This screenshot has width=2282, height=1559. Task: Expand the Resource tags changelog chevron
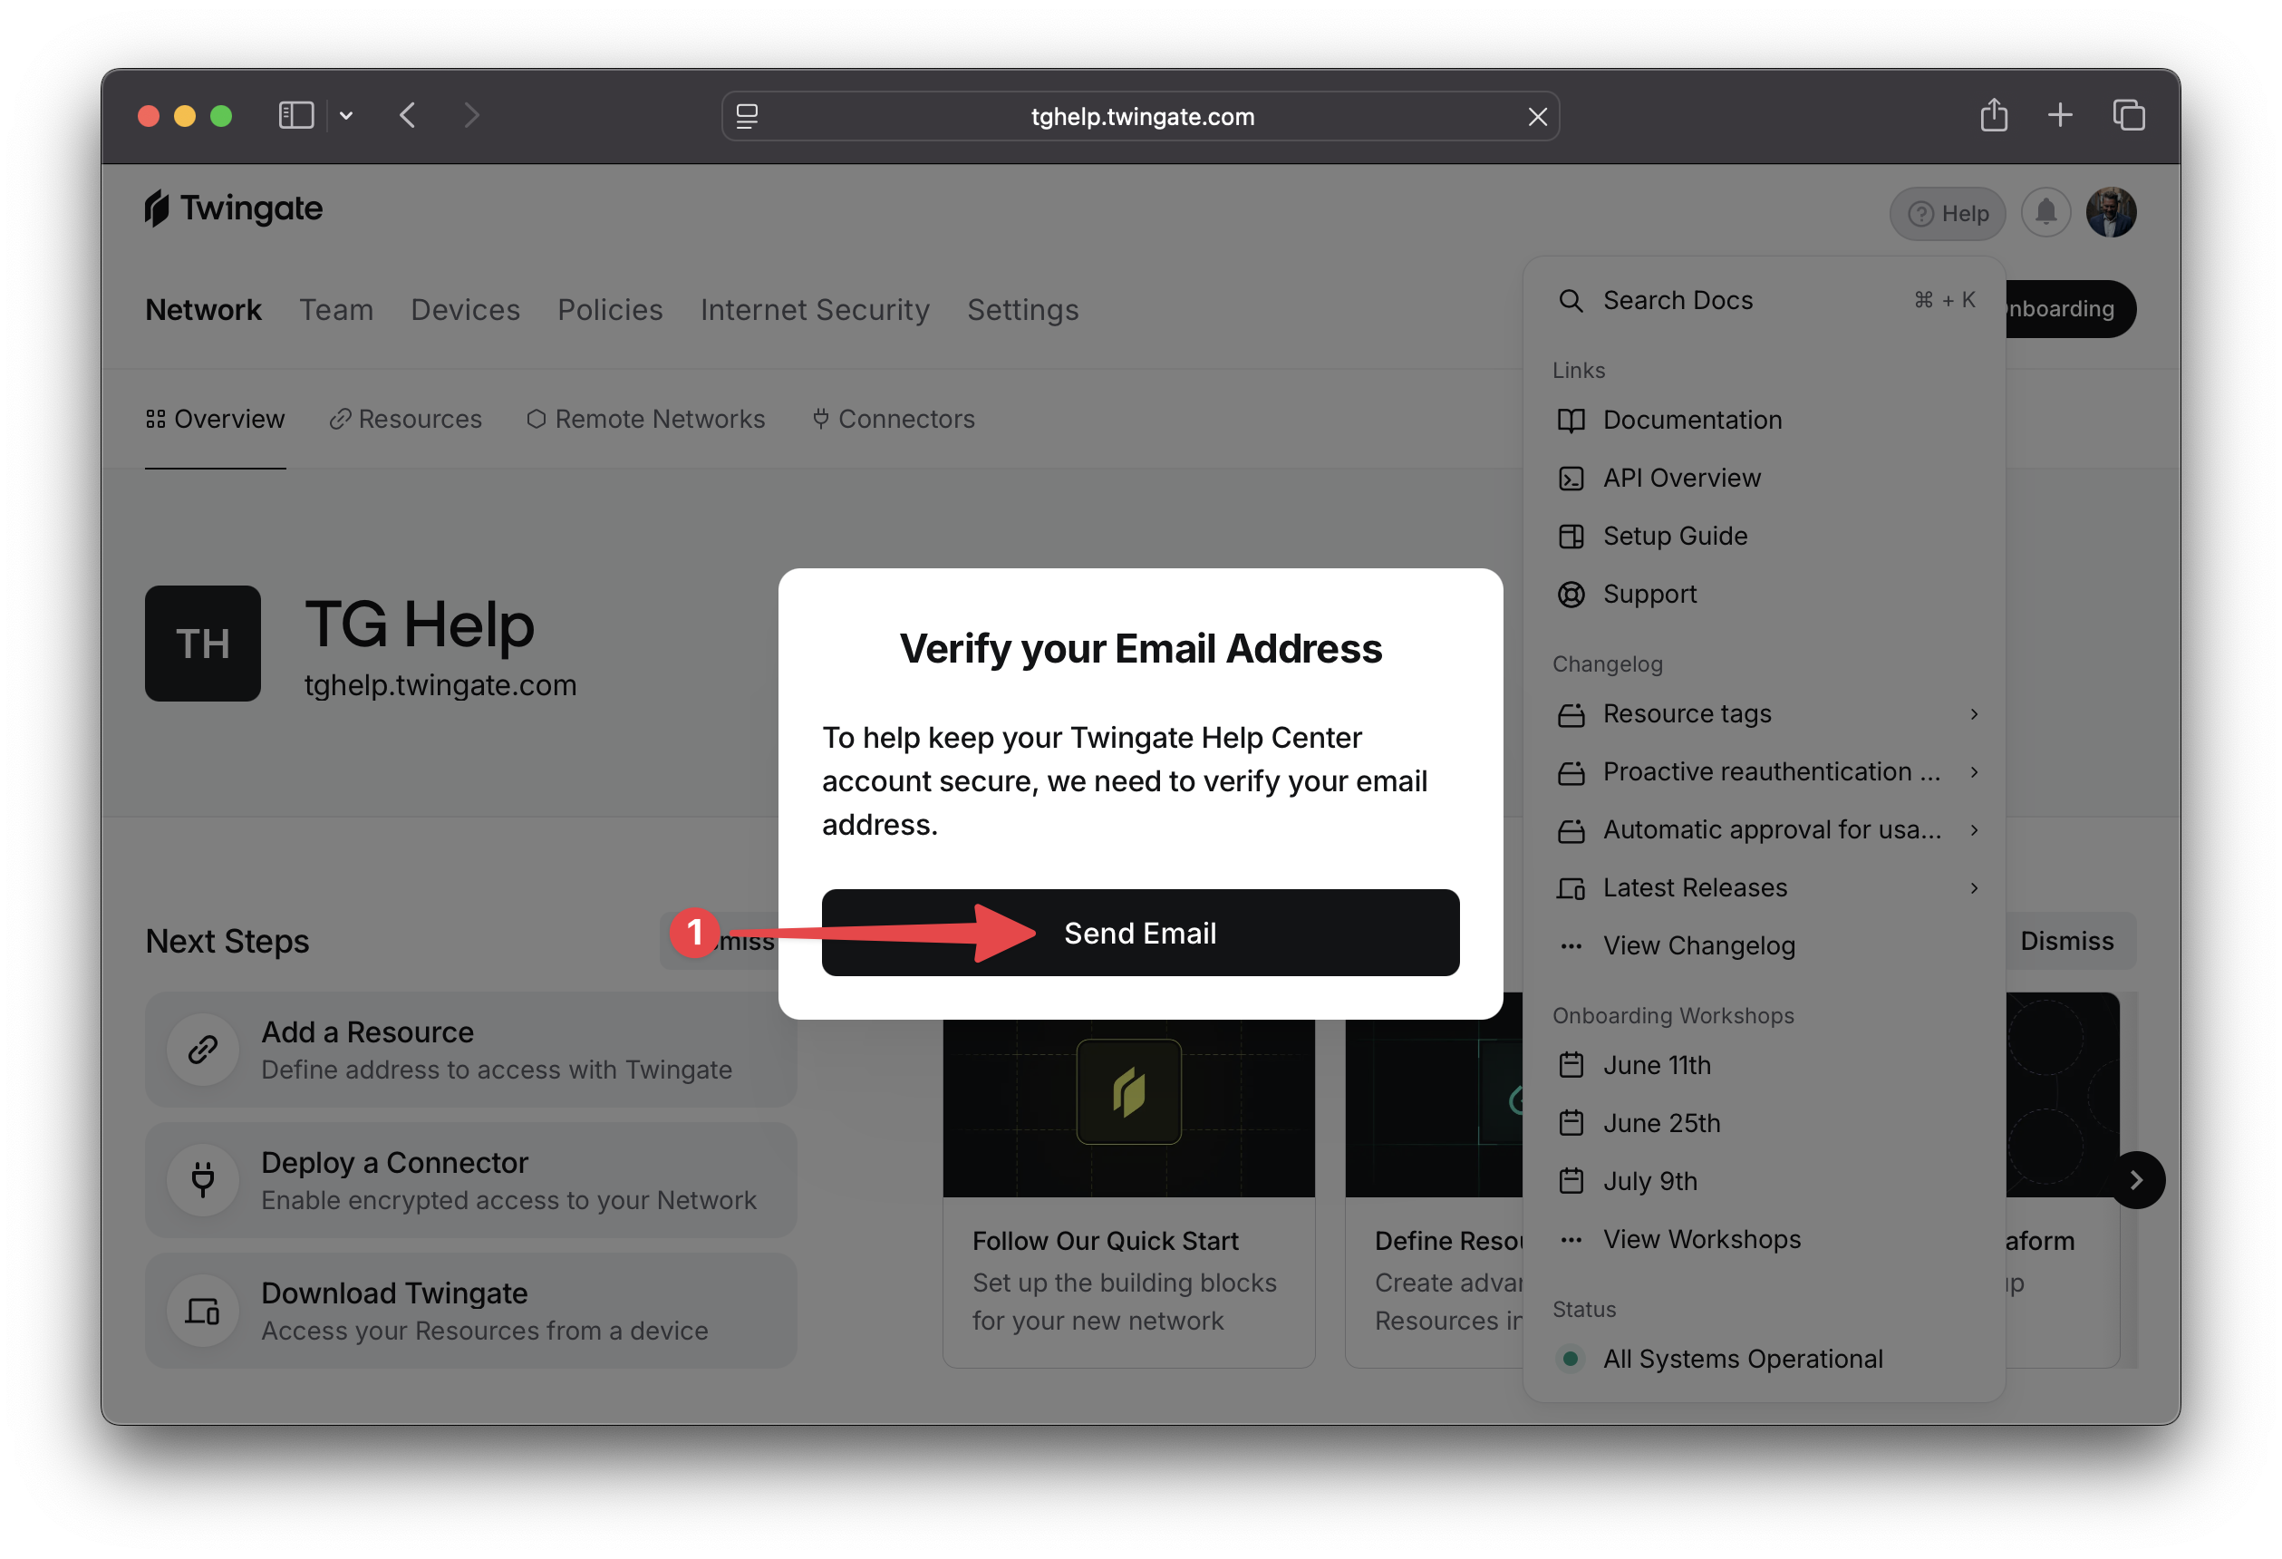(1974, 714)
